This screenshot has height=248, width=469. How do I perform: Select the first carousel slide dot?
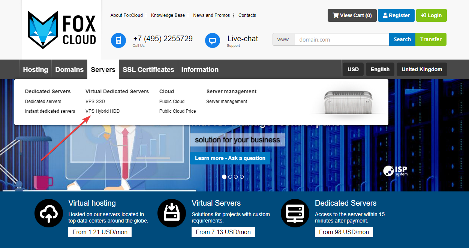224,177
